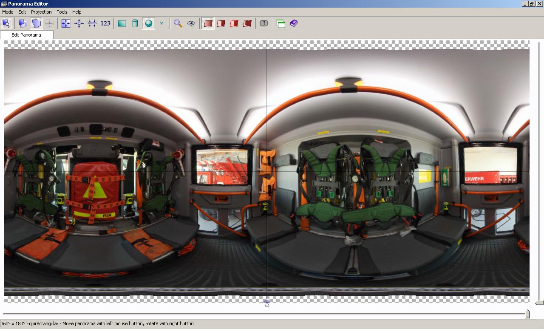Click the green window layout icon
This screenshot has width=544, height=329.
pos(281,23)
